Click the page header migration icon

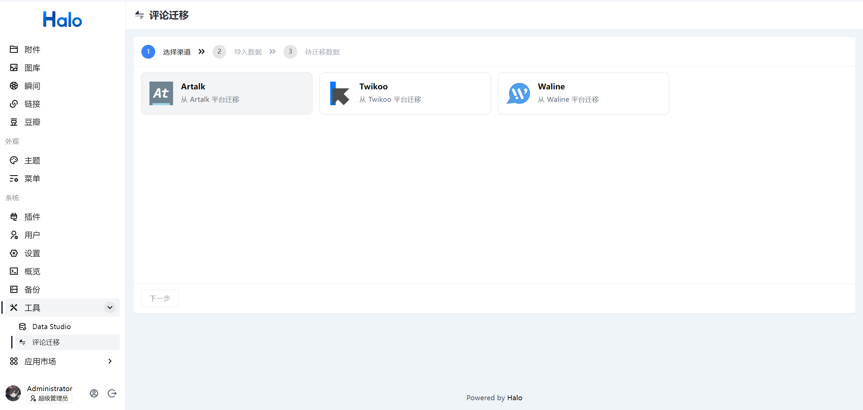point(139,15)
